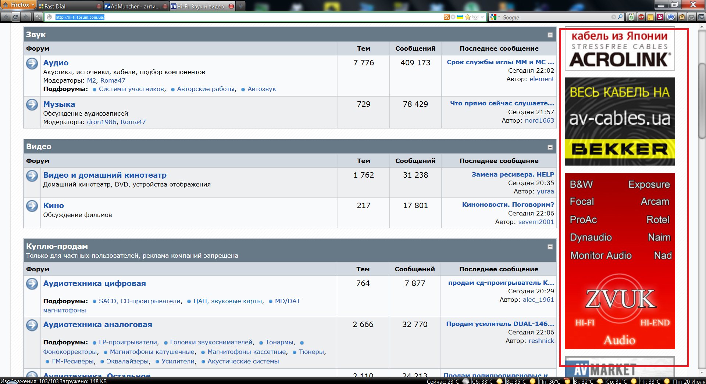This screenshot has width=706, height=384.
Task: Click the magnifier search icon in search box
Action: point(620,17)
